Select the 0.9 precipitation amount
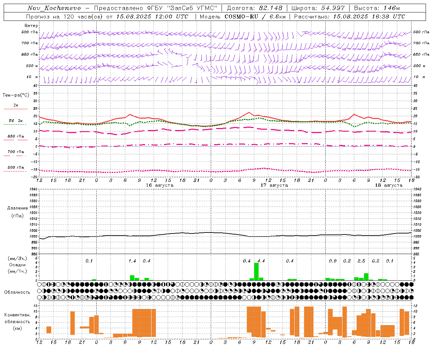 click(x=333, y=261)
